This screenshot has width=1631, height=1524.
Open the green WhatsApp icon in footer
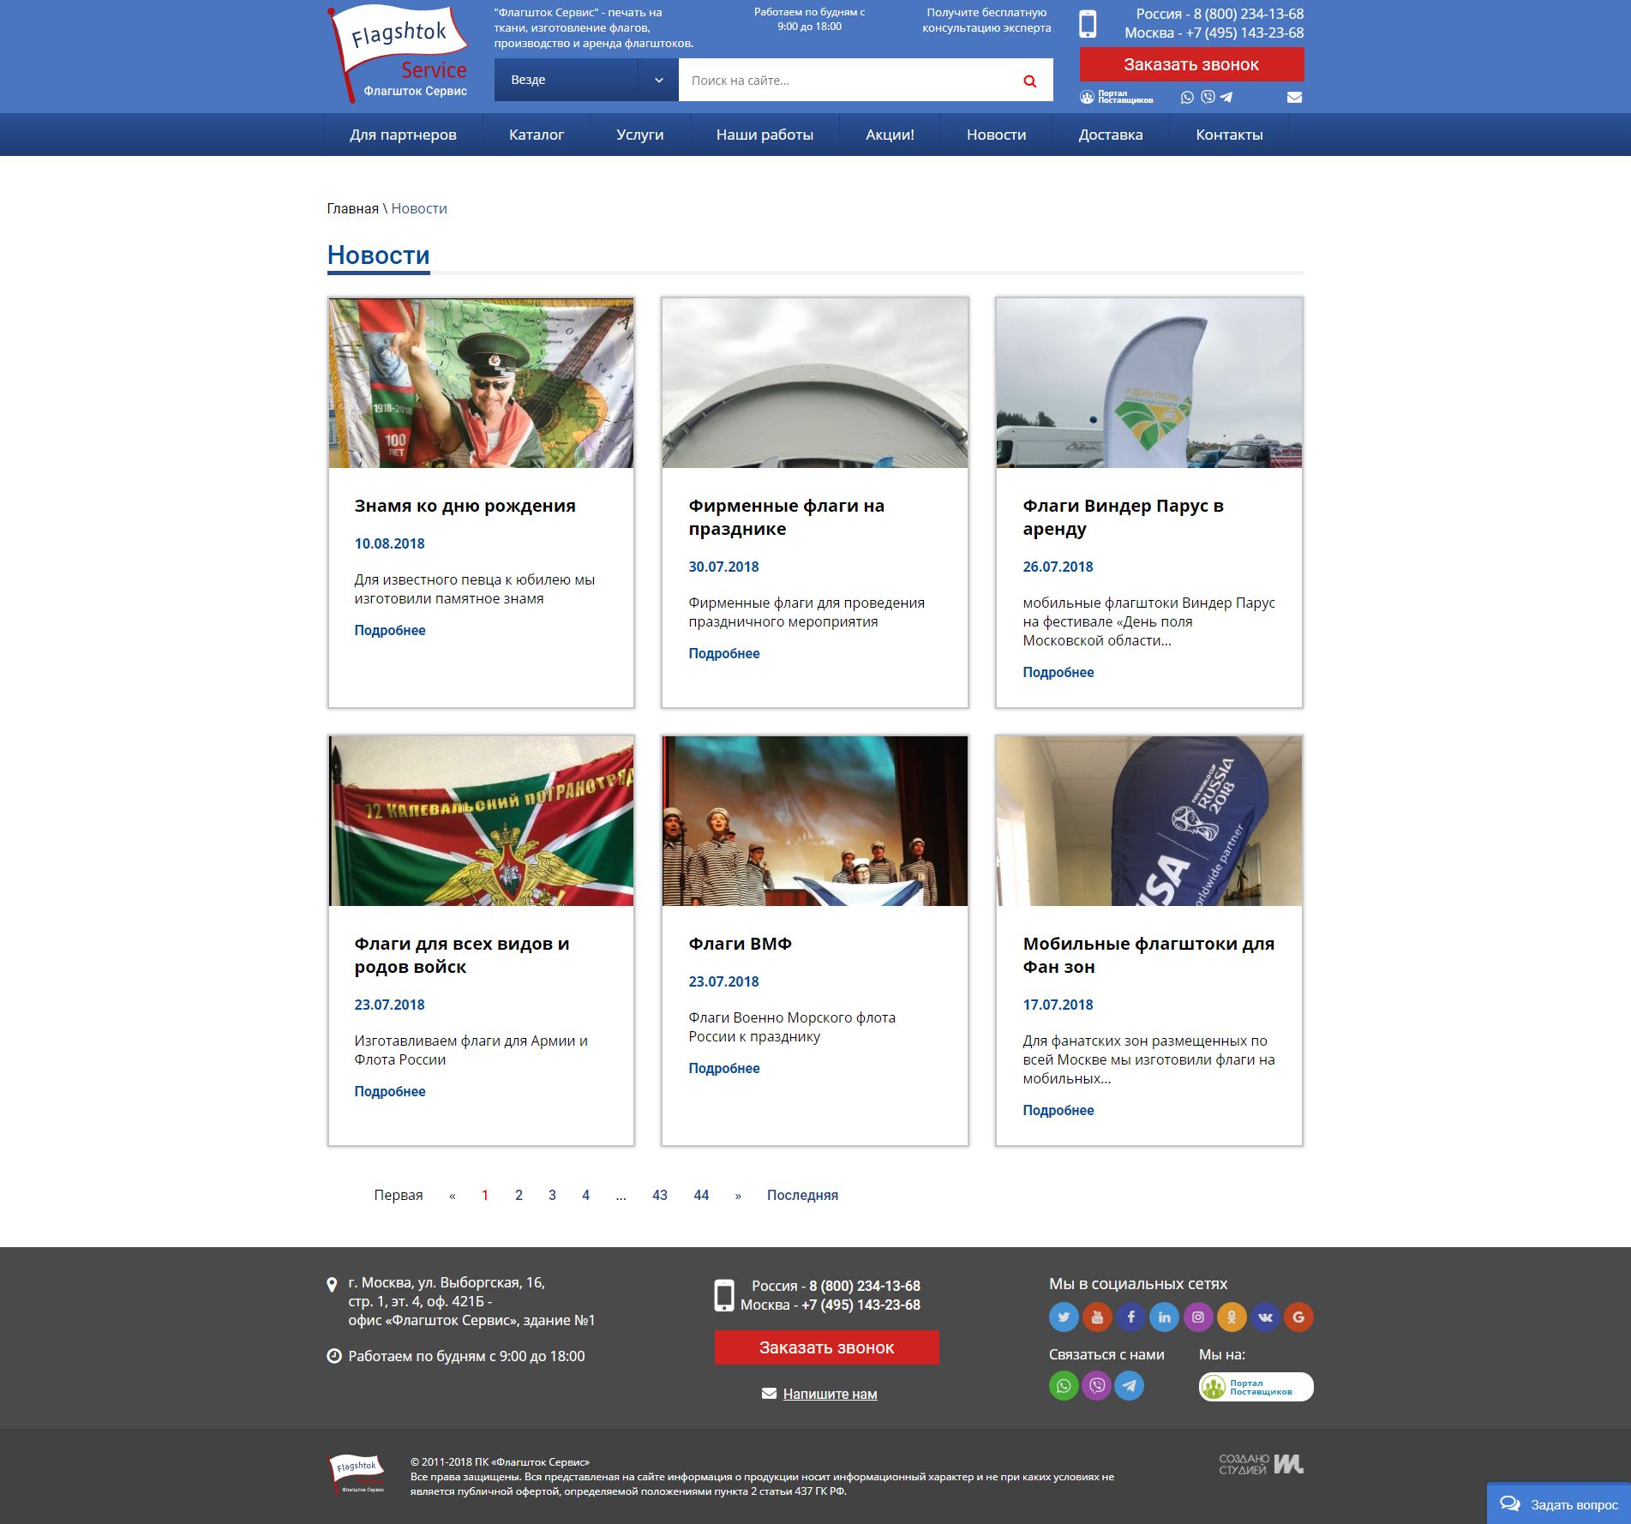[x=1064, y=1385]
